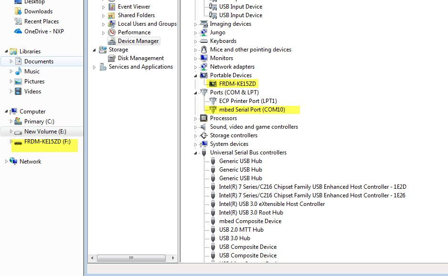Click the Keyboards category icon

(x=204, y=41)
